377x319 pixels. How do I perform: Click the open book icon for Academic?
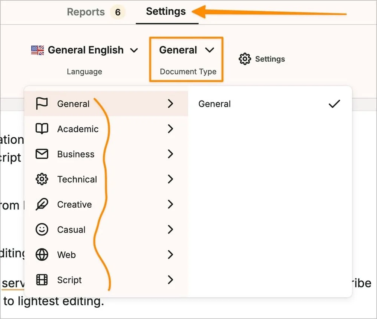coord(41,129)
